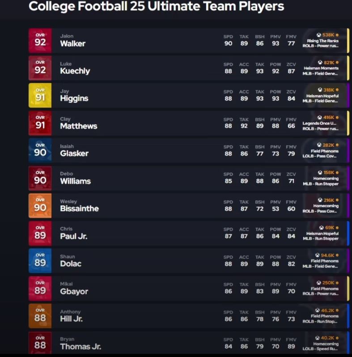Image resolution: width=352 pixels, height=357 pixels.
Task: Click the Isaiah Glasker name
Action: (x=74, y=151)
